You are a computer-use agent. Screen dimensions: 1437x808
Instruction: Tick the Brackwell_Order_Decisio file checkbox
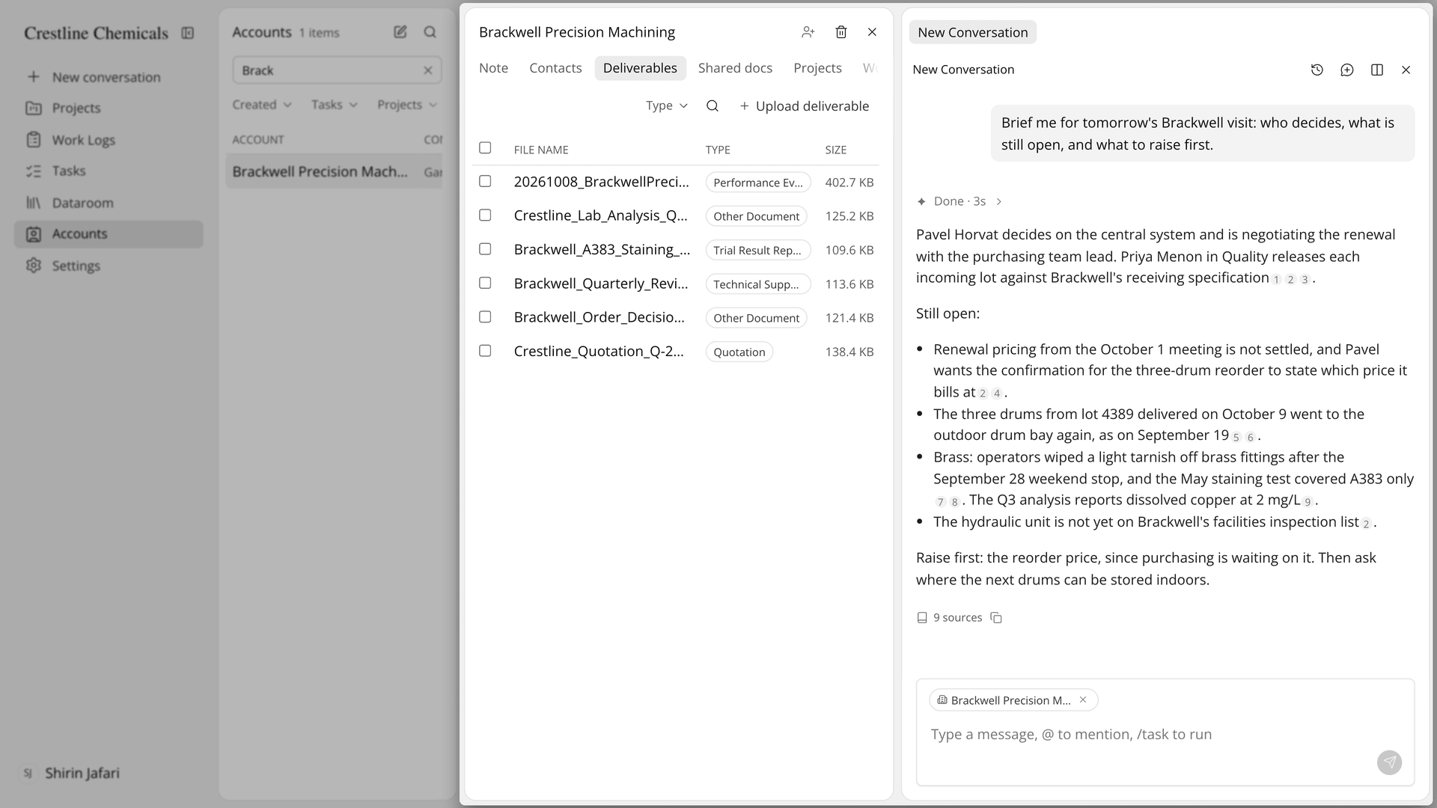[485, 317]
